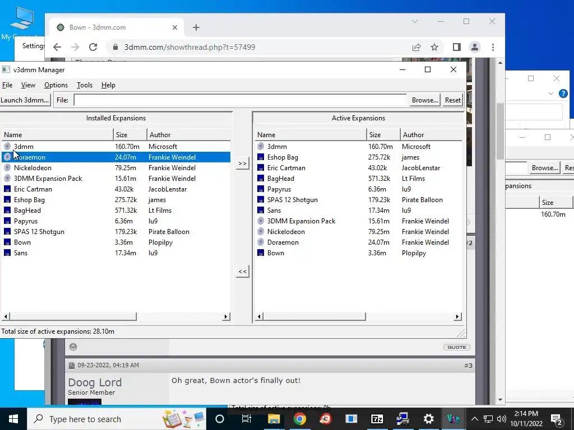Sort Installed Expansions by the Name column
This screenshot has height=430, width=574.
(58, 134)
